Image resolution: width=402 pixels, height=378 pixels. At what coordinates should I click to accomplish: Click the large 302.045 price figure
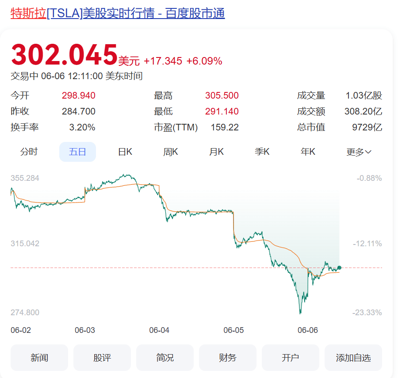pos(64,55)
